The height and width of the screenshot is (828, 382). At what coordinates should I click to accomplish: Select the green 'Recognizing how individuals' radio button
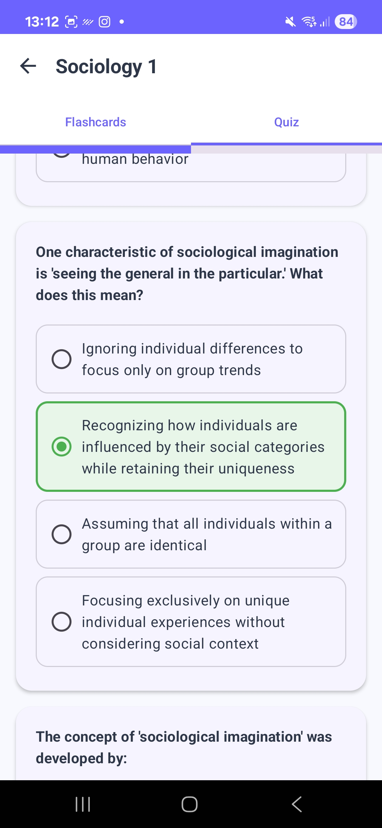tap(62, 447)
